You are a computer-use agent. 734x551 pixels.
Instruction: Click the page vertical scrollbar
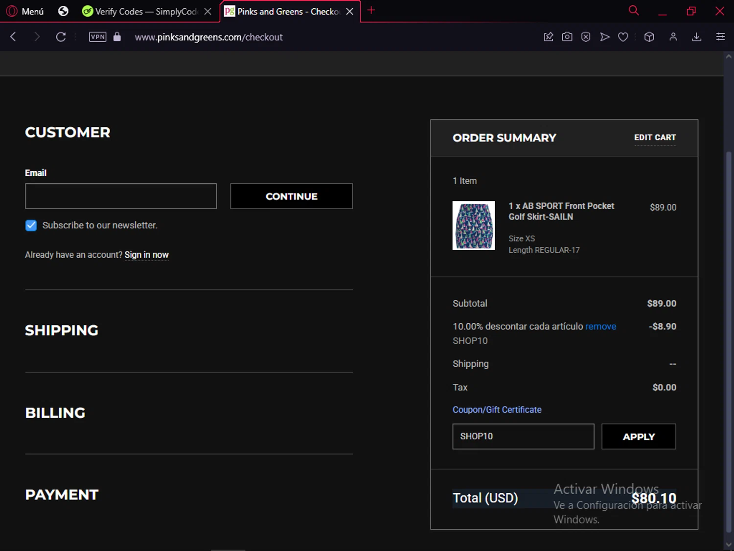coord(729,343)
